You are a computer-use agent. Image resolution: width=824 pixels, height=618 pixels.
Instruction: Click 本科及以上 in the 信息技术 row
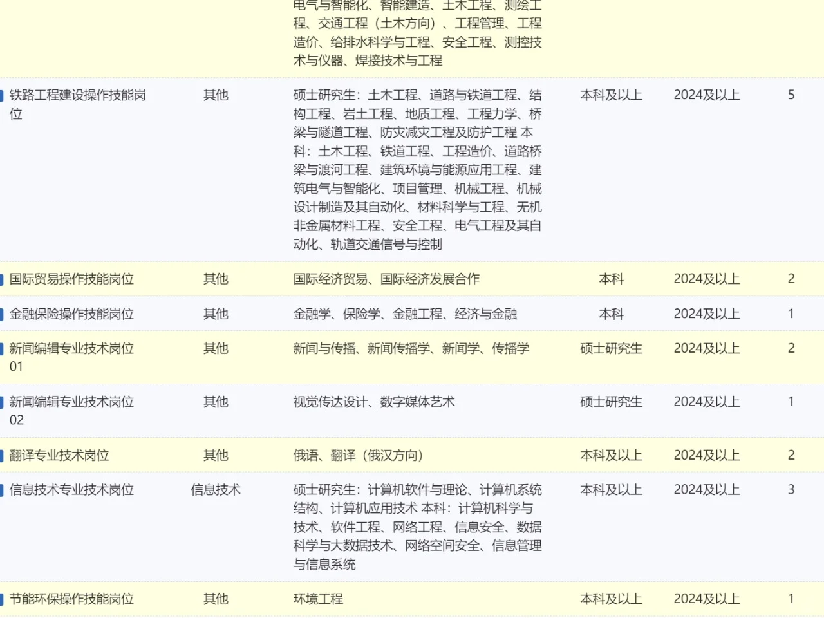(x=612, y=490)
